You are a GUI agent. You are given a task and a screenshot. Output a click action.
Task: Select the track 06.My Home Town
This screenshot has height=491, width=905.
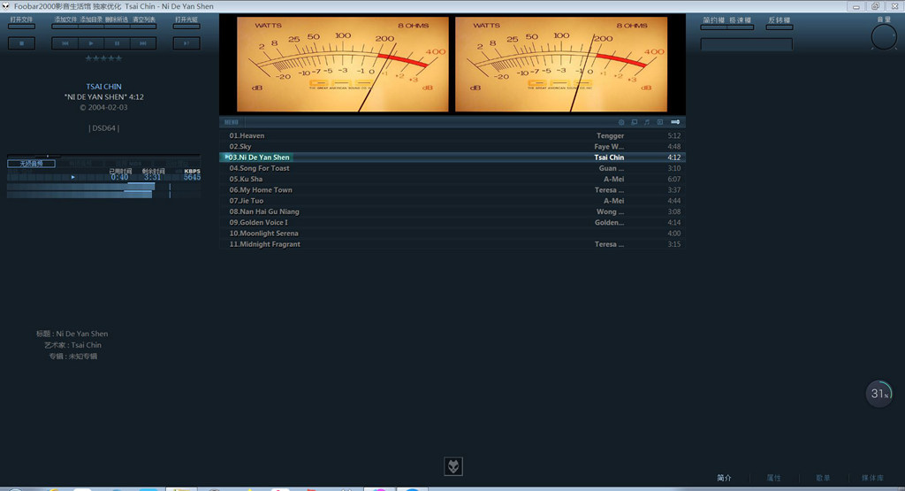pyautogui.click(x=452, y=190)
